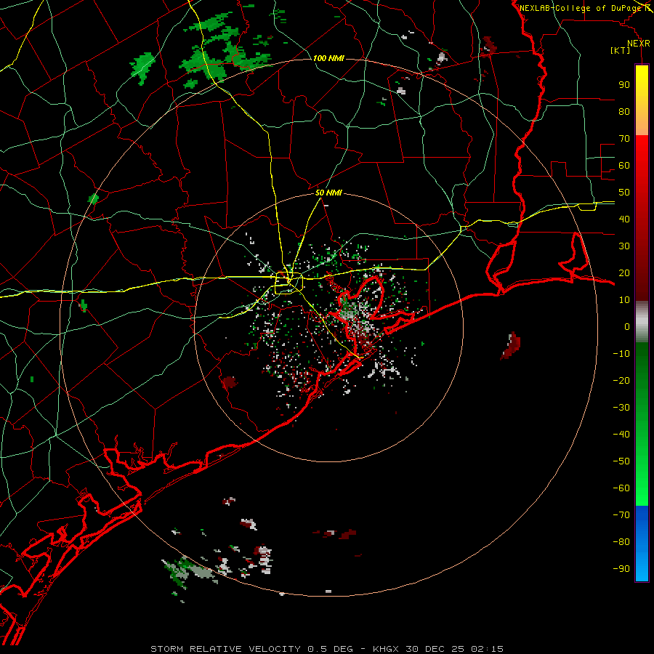This screenshot has height=654, width=654.
Task: Select the -20 scale label
Action: point(621,381)
